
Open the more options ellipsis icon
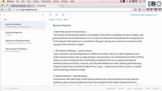[x=70, y=15]
